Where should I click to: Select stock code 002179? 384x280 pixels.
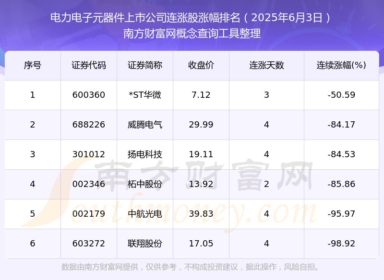[89, 214]
